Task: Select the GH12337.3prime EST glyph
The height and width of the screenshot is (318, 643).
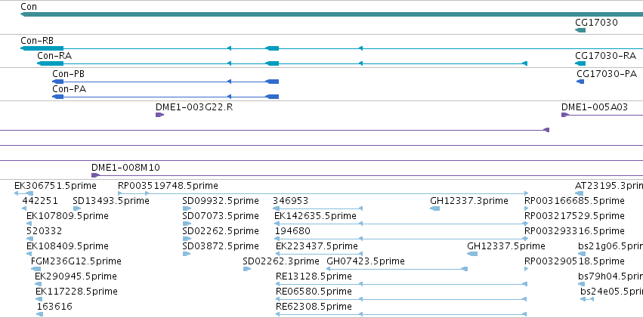Action: pos(434,208)
